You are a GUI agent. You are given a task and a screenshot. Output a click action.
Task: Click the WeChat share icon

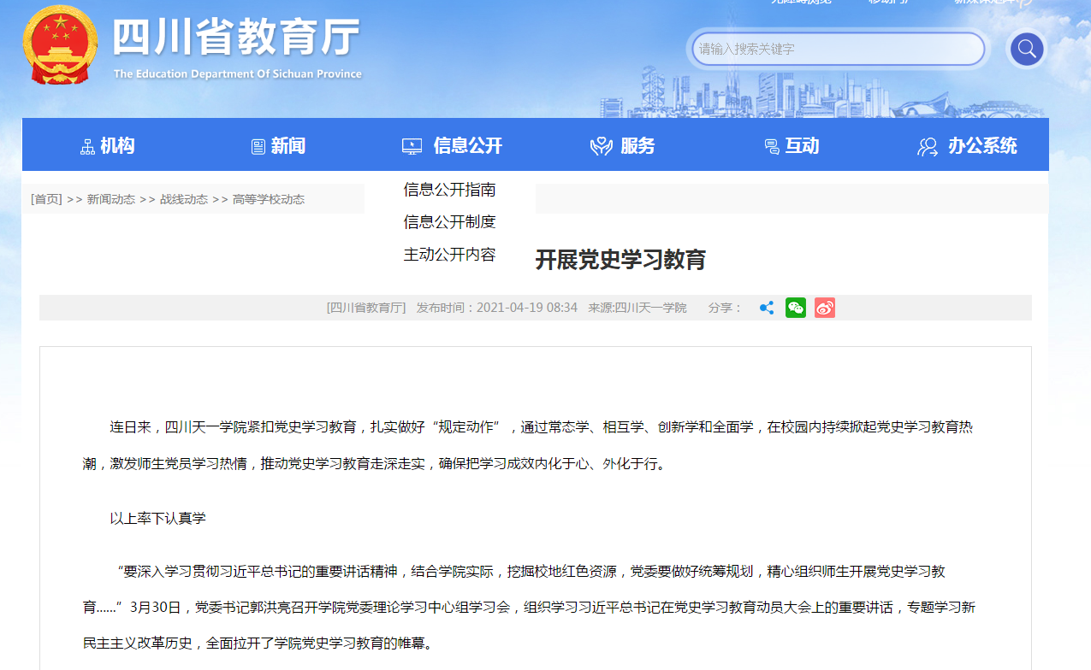796,308
